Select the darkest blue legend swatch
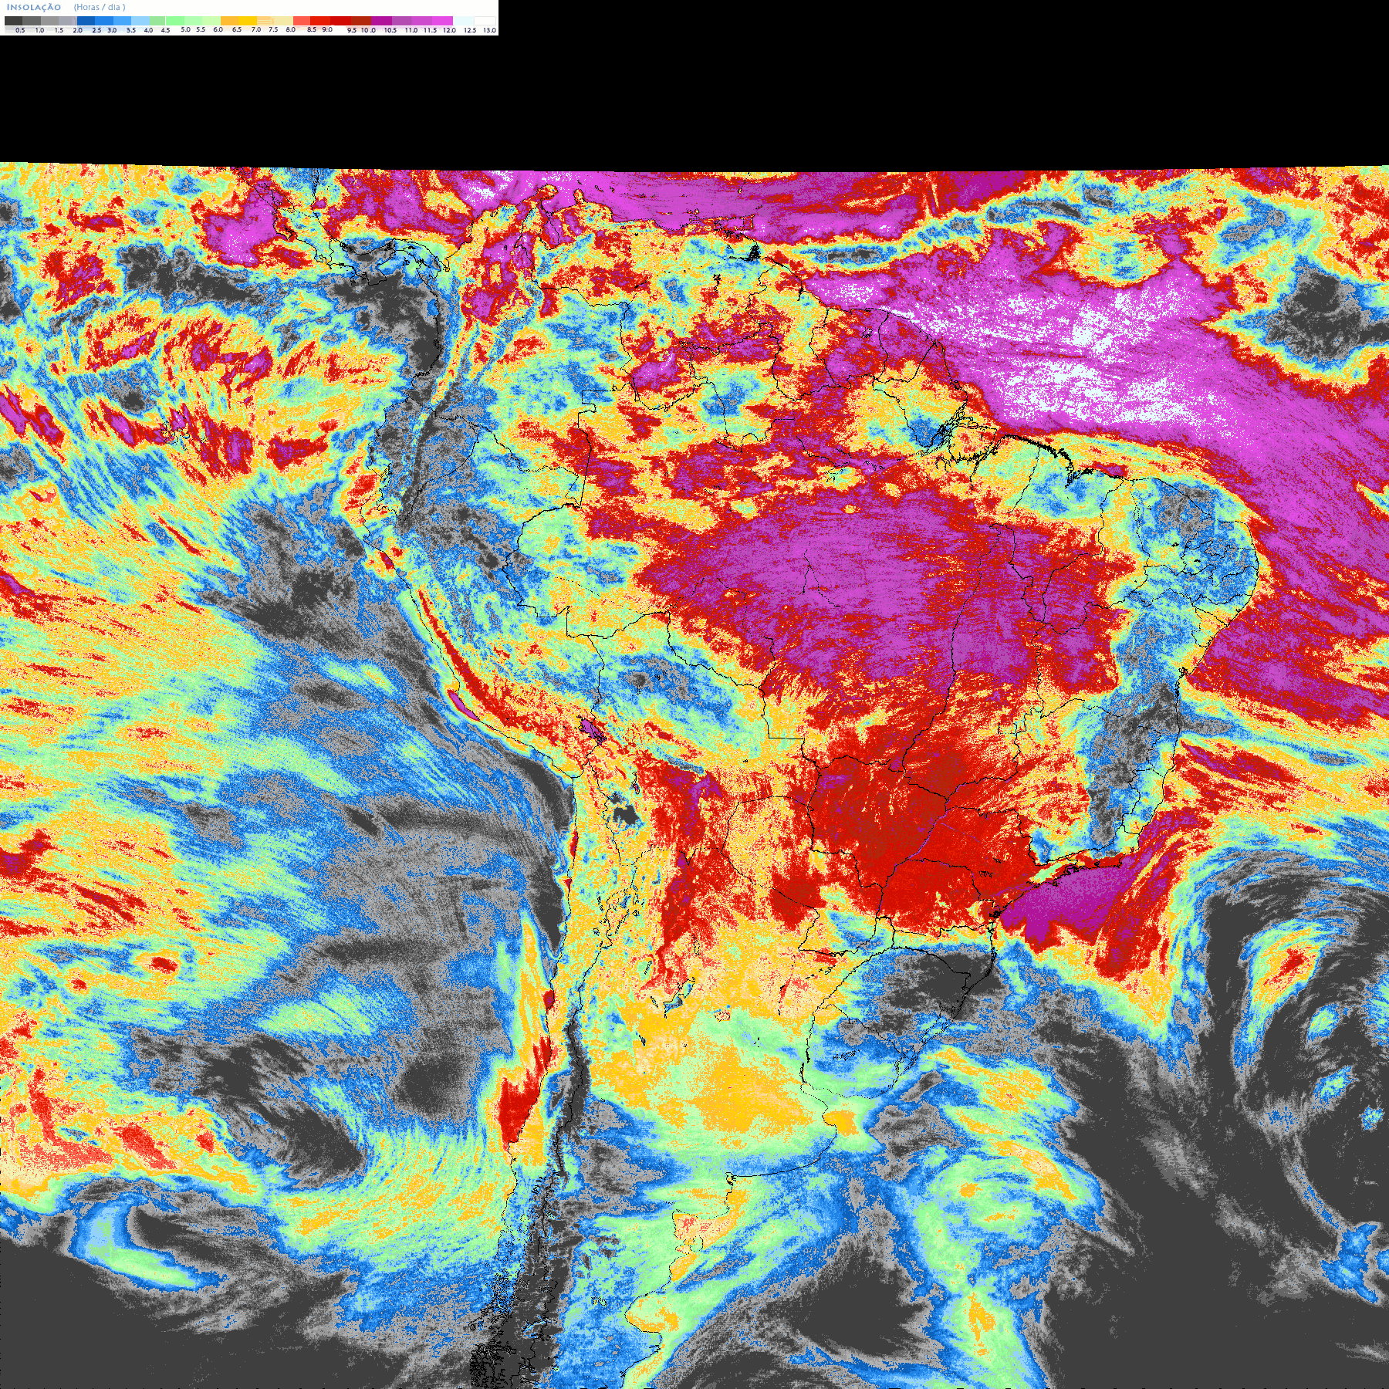Image resolution: width=1389 pixels, height=1389 pixels. (x=86, y=21)
